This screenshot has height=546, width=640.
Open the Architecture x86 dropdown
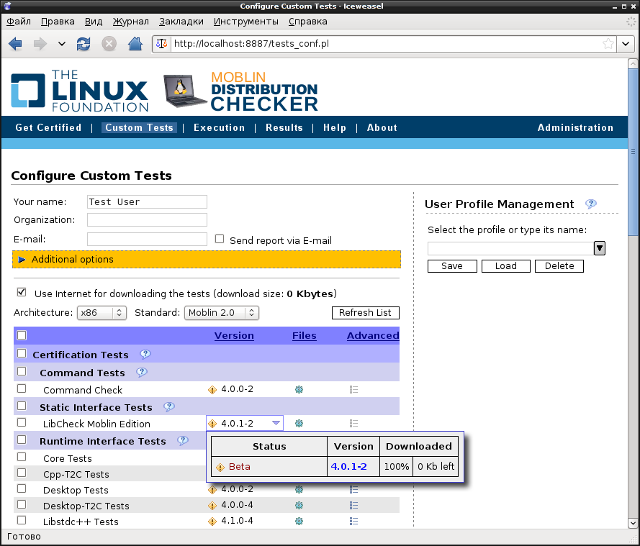[102, 313]
